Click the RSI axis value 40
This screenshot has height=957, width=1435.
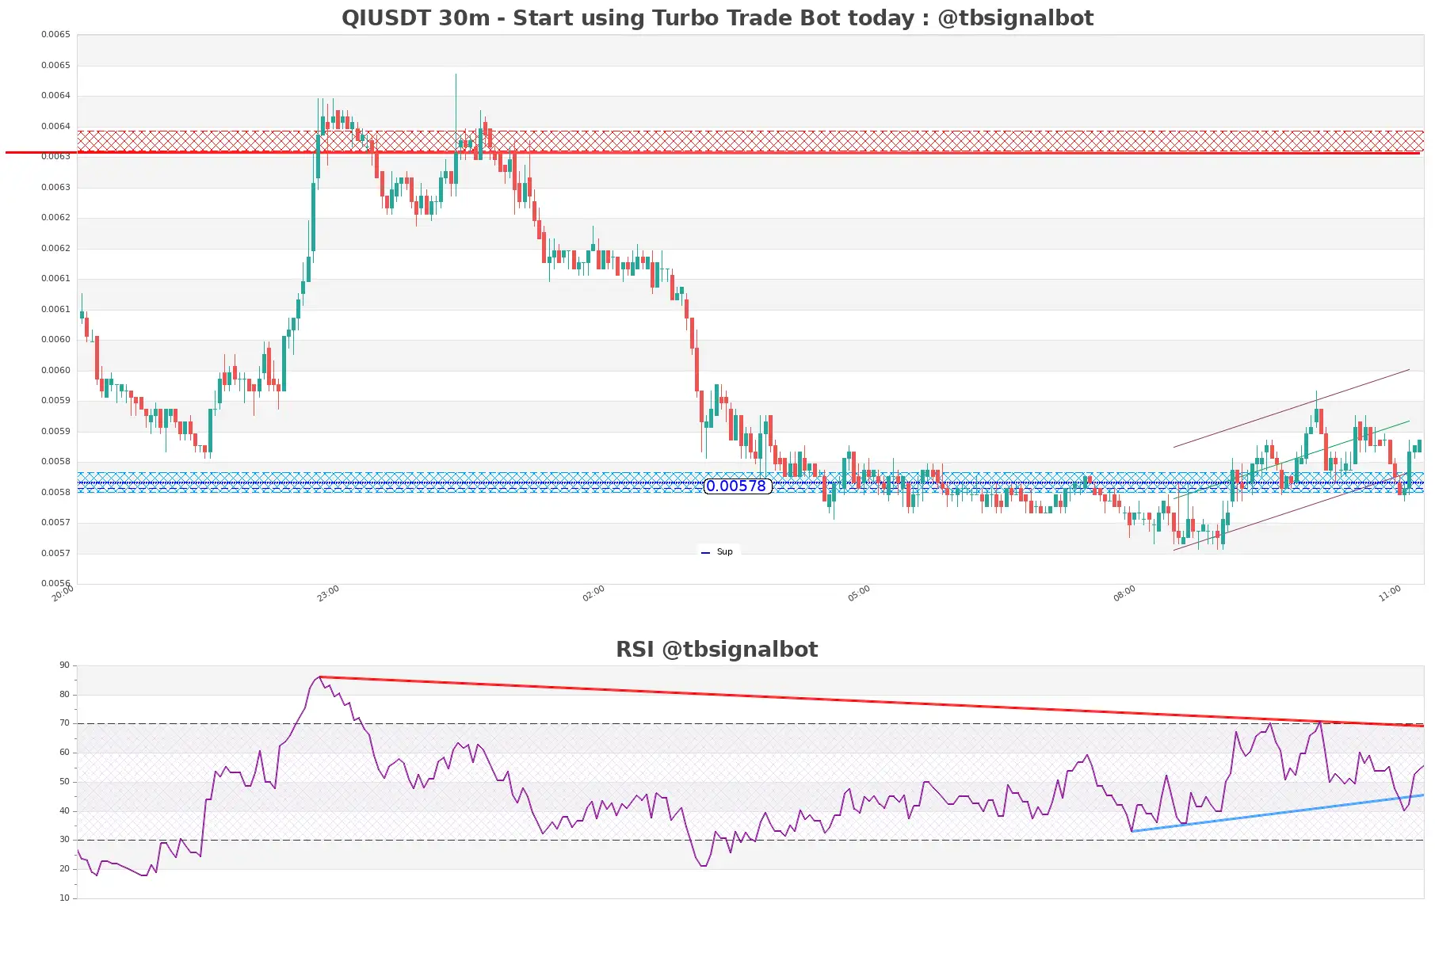click(64, 811)
